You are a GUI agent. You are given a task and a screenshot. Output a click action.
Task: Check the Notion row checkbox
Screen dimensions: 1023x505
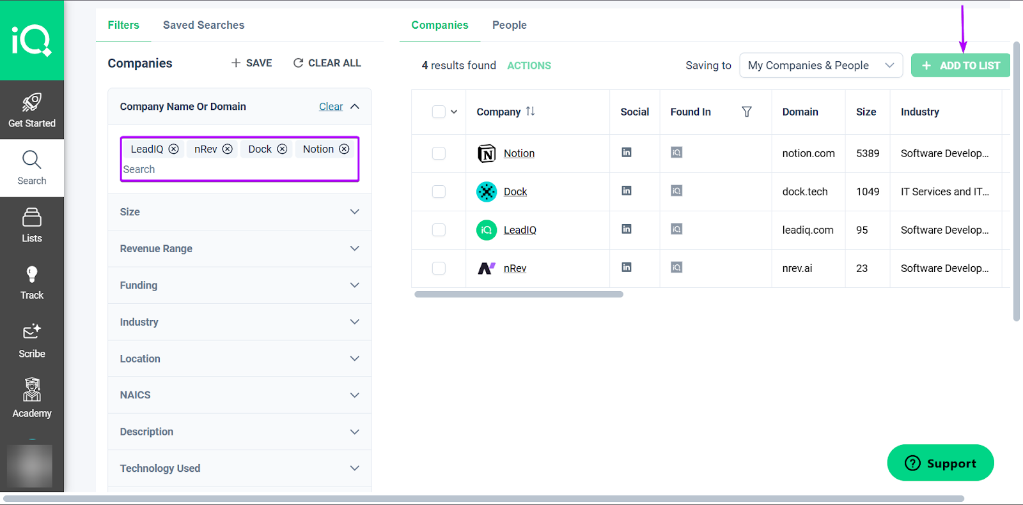point(439,153)
